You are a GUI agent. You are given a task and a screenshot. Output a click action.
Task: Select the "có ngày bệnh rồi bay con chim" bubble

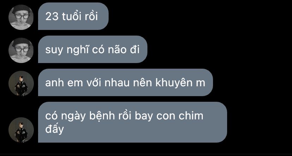(133, 122)
